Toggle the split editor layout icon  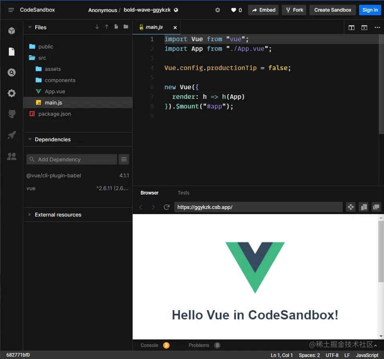[x=352, y=28]
